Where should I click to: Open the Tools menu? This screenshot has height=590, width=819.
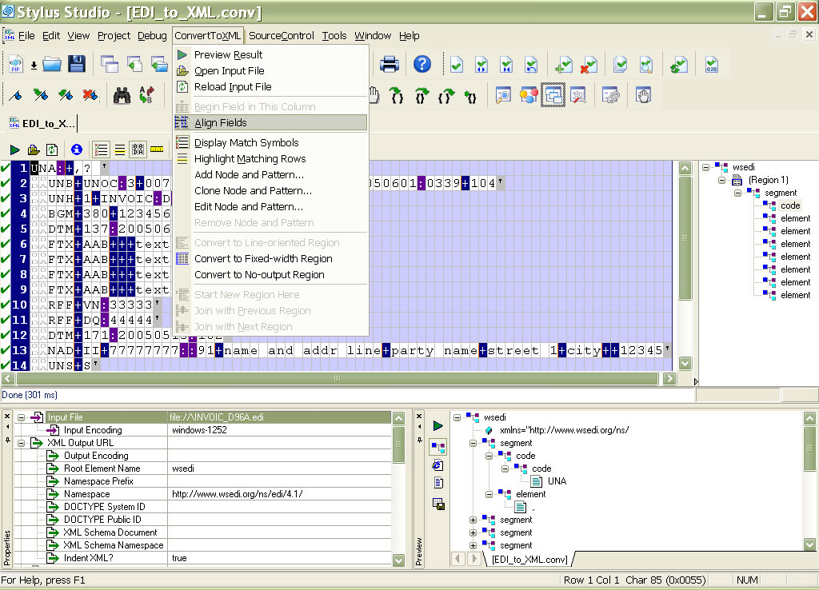tap(334, 35)
